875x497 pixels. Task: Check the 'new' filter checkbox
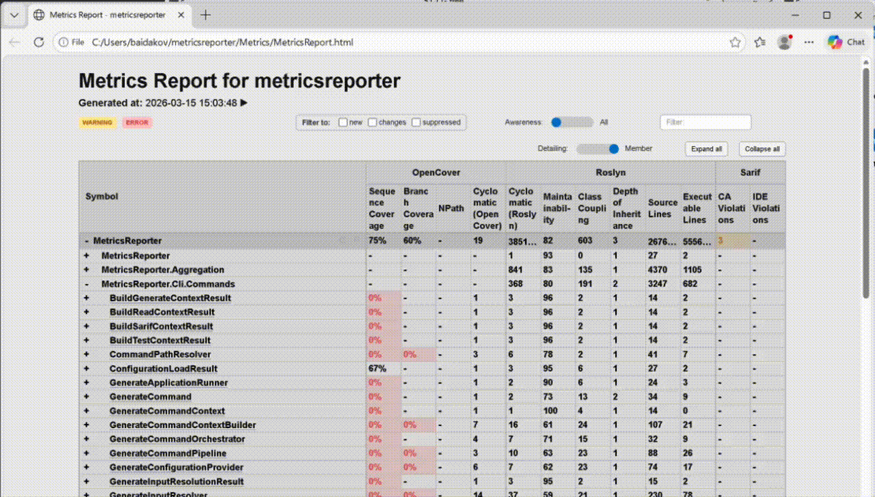point(342,122)
